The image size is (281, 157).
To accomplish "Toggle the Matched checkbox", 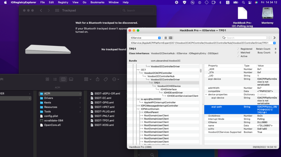I will tap(238, 52).
